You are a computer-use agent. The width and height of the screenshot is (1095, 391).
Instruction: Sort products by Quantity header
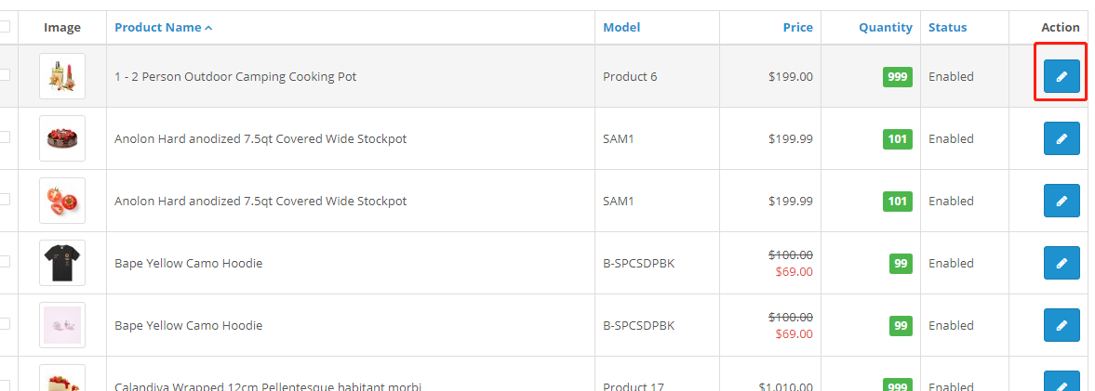885,28
